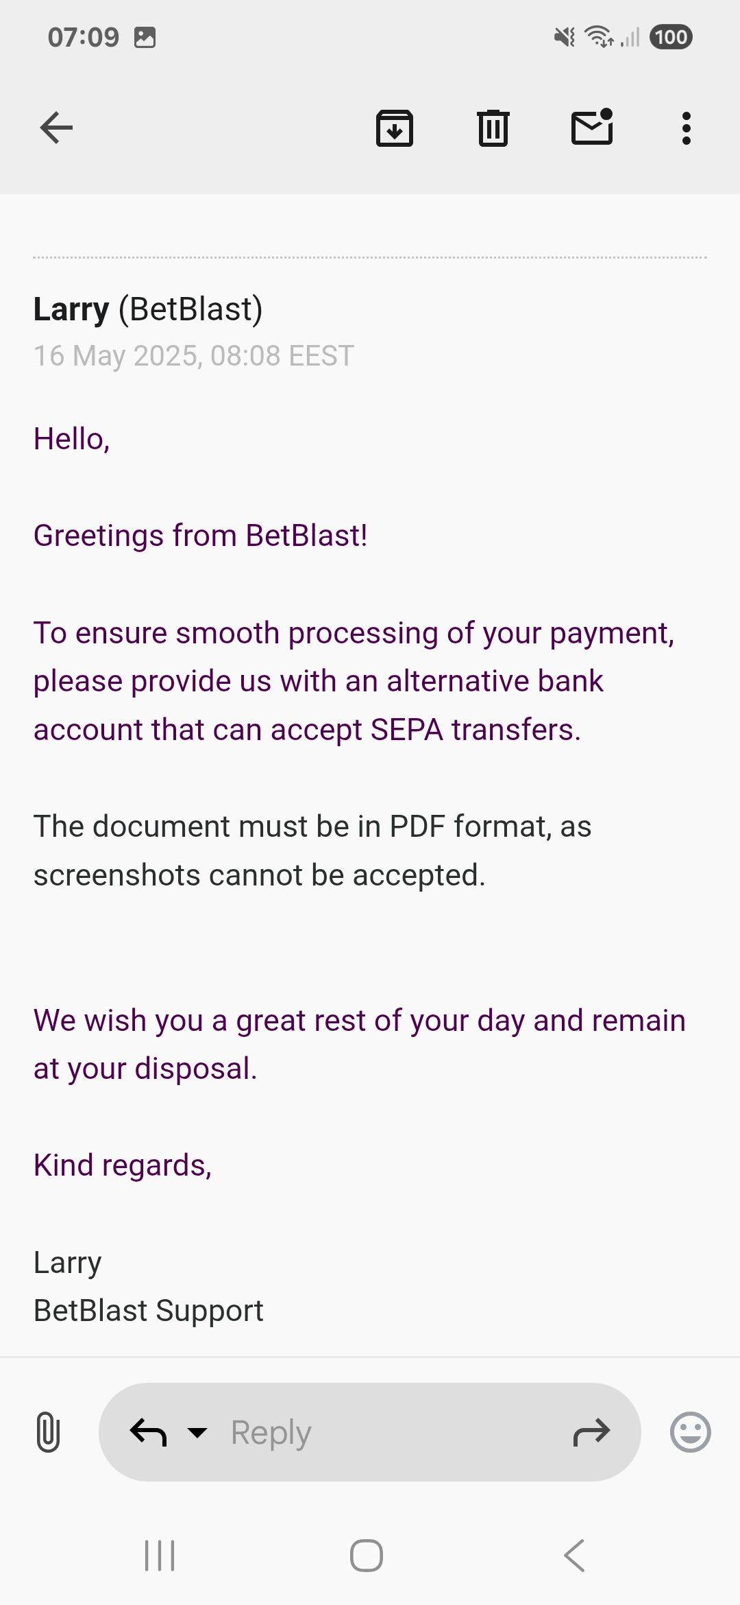Attach a file with the paperclip icon
740x1605 pixels.
point(47,1432)
